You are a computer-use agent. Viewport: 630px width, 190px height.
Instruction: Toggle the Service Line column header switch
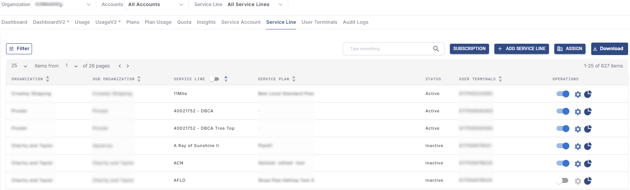click(214, 79)
